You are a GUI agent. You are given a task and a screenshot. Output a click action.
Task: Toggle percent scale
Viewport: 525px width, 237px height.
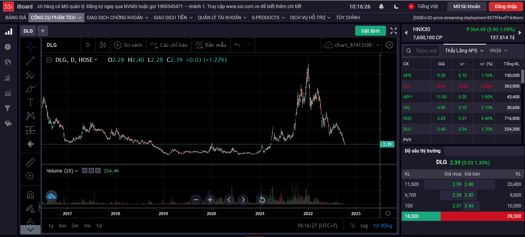pyautogui.click(x=353, y=225)
